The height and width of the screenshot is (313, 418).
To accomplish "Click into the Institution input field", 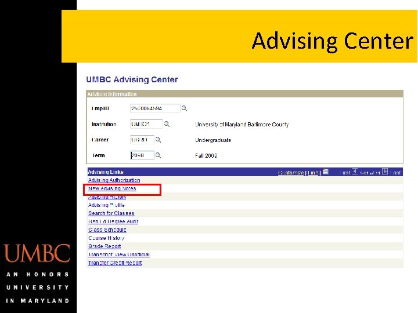I will (x=146, y=124).
